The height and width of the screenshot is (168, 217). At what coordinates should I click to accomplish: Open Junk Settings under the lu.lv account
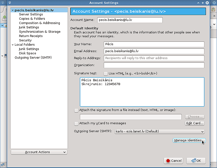coord(29,27)
